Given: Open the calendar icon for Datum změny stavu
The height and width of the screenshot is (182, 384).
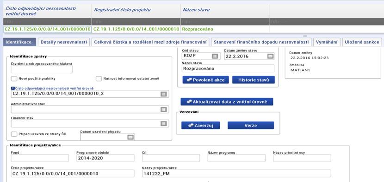Looking at the screenshot, I should point(270,56).
